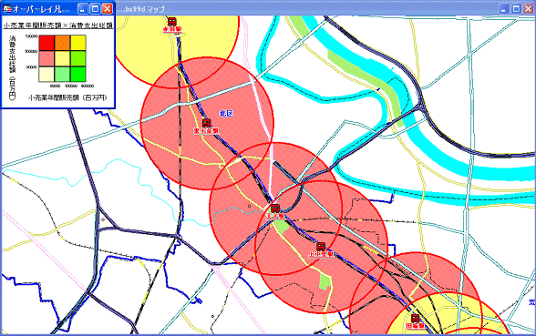Click the 王子駅 train station marker
The image size is (536, 336).
click(x=275, y=209)
